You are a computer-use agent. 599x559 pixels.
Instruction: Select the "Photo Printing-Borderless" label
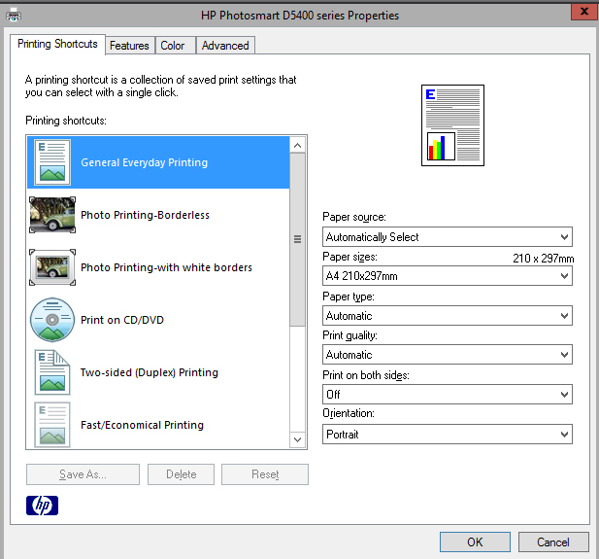[x=146, y=215]
